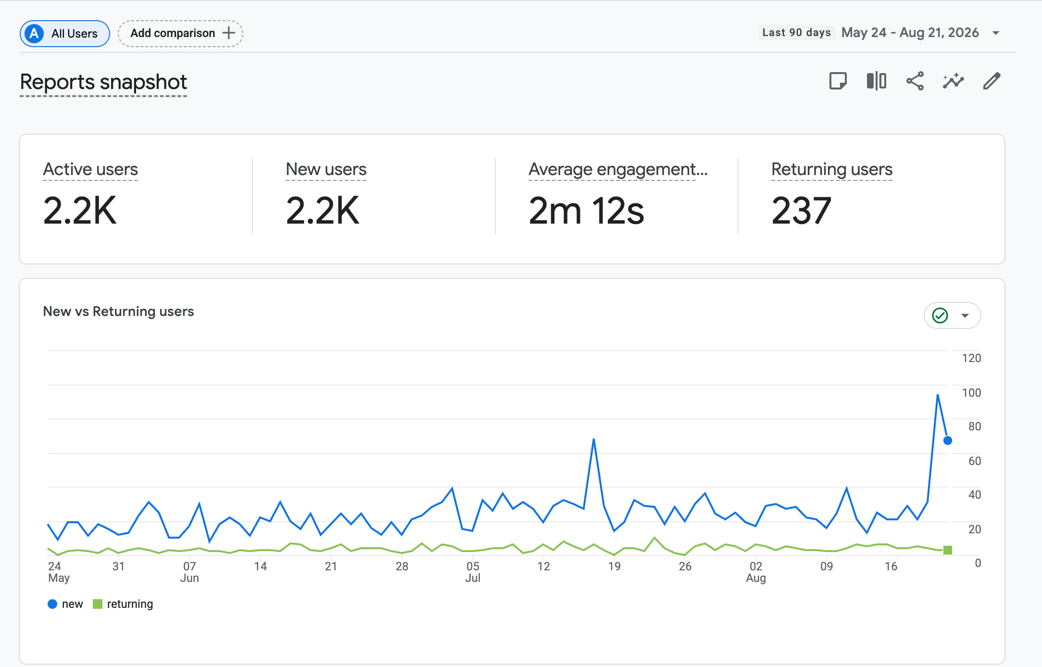This screenshot has height=667, width=1042.
Task: Select the All Users segment chip
Action: point(65,34)
